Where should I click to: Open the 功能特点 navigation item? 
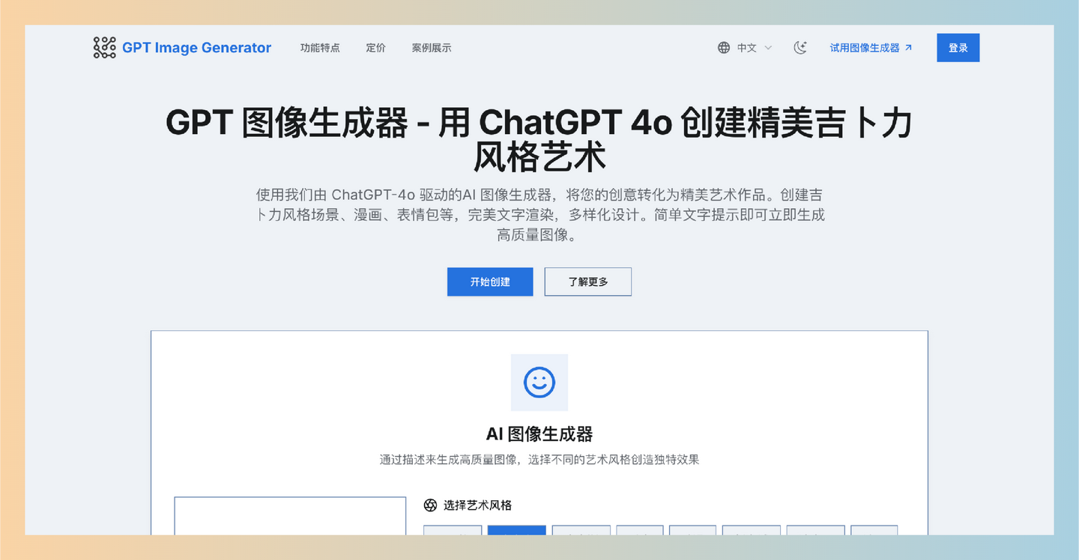pyautogui.click(x=320, y=48)
